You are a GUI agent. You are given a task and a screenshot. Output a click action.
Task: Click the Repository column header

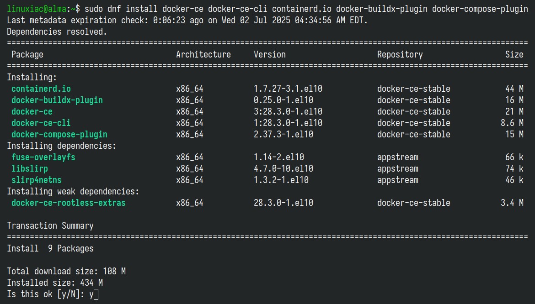point(400,54)
